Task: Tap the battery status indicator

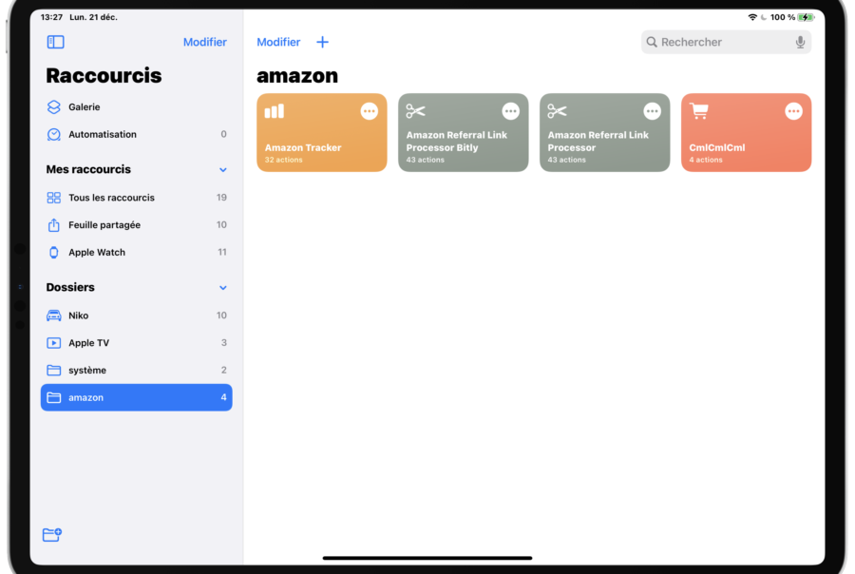Action: (x=806, y=17)
